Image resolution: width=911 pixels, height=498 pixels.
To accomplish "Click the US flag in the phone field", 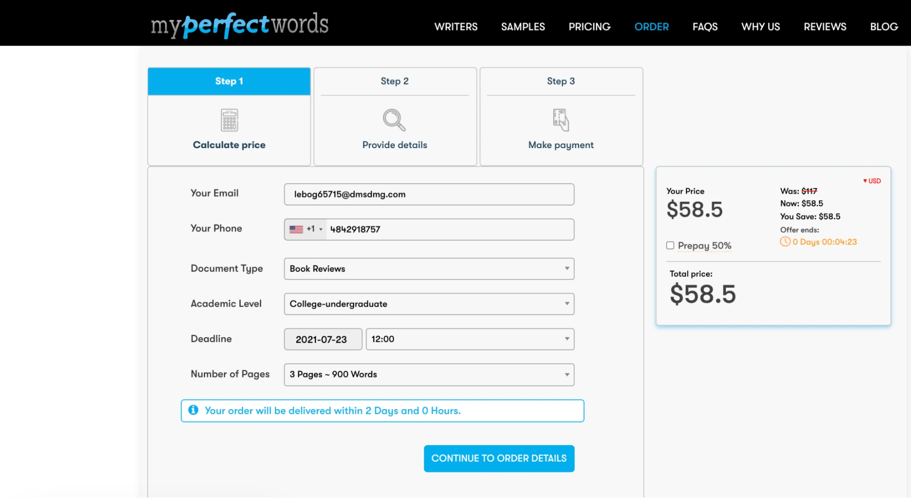I will coord(295,229).
